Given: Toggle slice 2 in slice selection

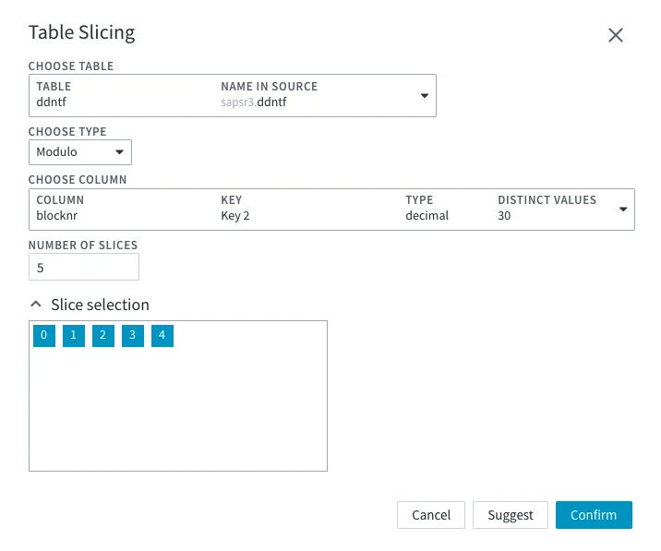Looking at the screenshot, I should (x=102, y=335).
